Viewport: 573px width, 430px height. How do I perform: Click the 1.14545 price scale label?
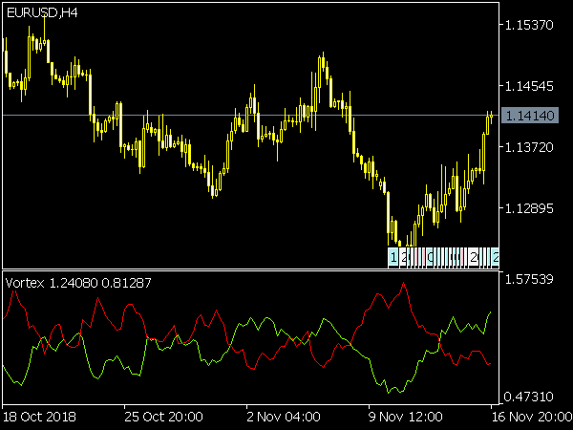coord(529,86)
